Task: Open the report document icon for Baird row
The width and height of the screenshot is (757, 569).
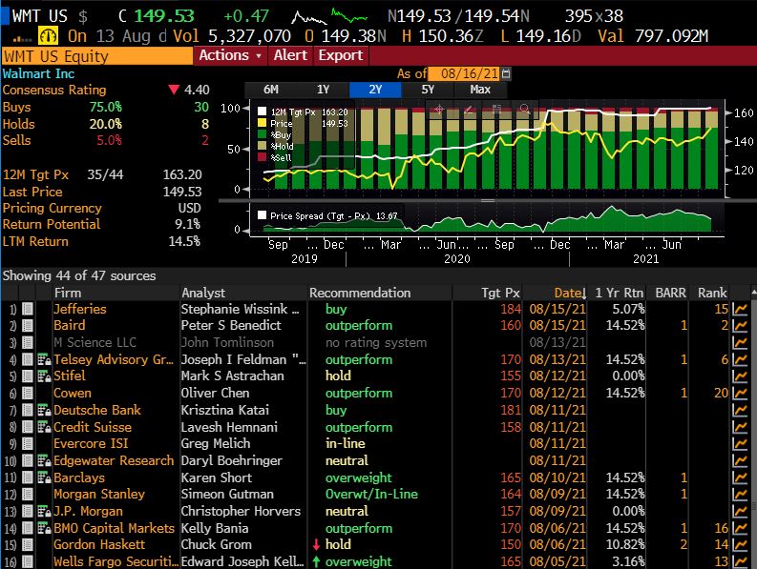Action: tap(28, 326)
